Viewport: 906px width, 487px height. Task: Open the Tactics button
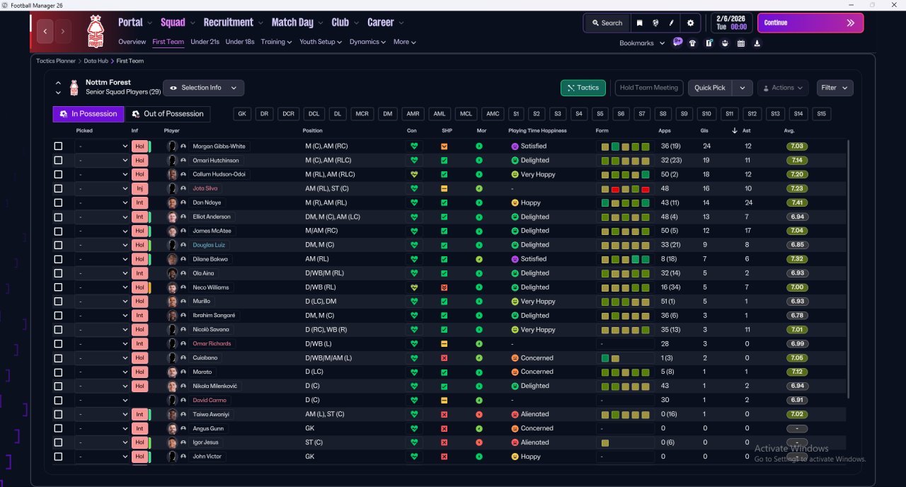(x=583, y=88)
